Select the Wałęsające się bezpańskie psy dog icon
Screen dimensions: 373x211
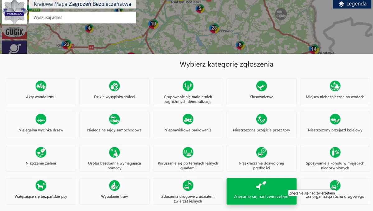[41, 186]
